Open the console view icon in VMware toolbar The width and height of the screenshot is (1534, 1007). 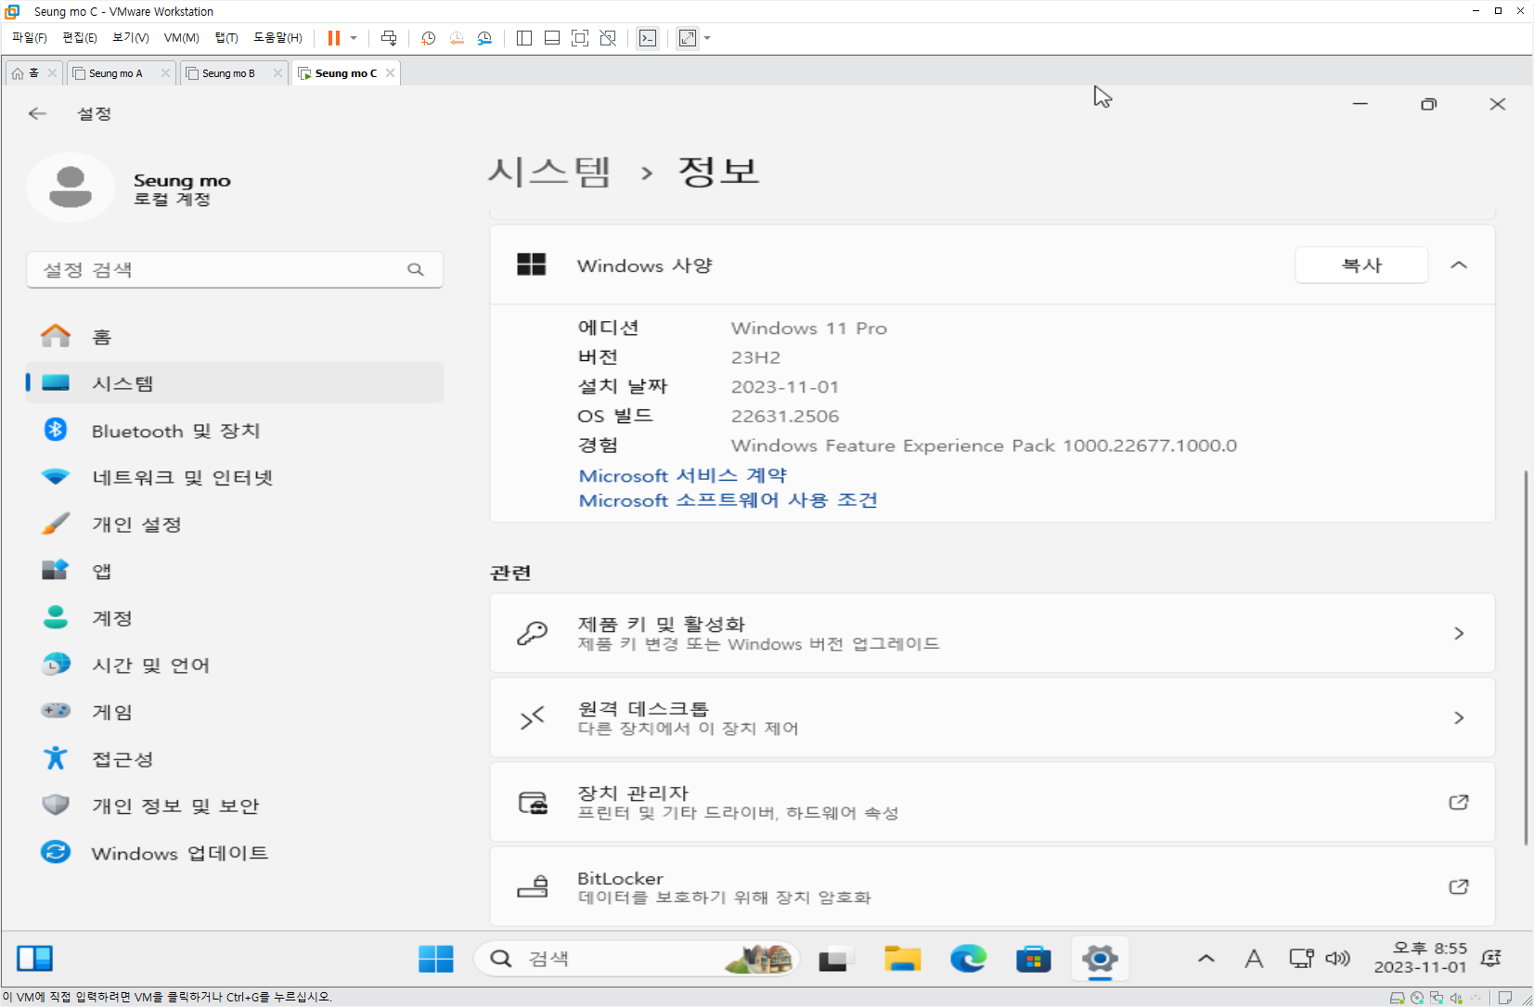pyautogui.click(x=648, y=38)
